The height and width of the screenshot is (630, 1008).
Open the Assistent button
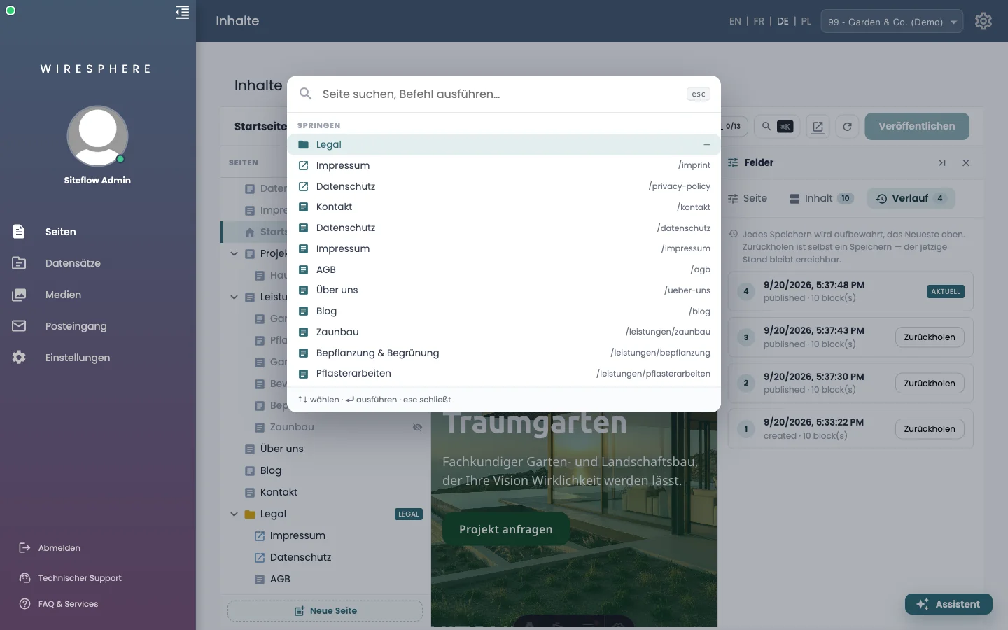[x=948, y=604]
